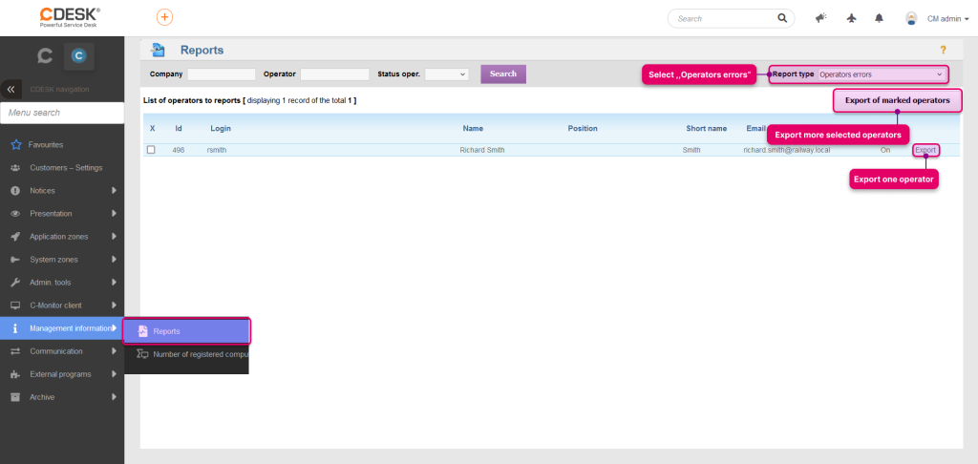Focus the Company filter input field
The width and height of the screenshot is (978, 464).
pyautogui.click(x=222, y=74)
